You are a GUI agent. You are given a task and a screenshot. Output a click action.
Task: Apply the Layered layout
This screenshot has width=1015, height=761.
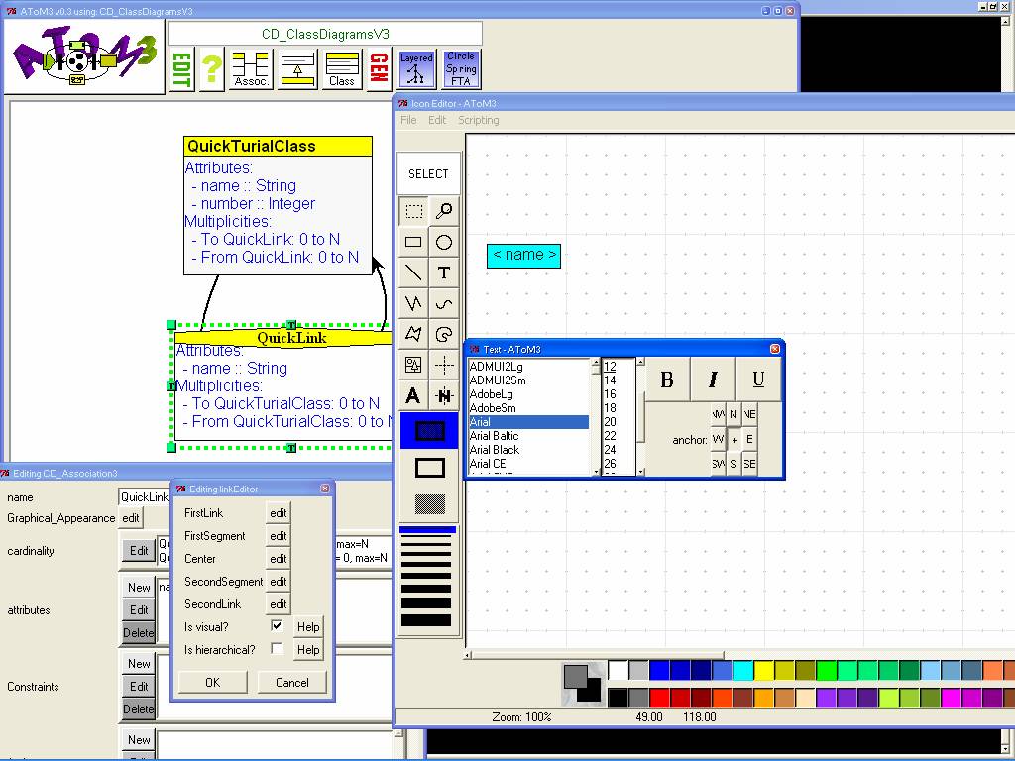point(416,68)
